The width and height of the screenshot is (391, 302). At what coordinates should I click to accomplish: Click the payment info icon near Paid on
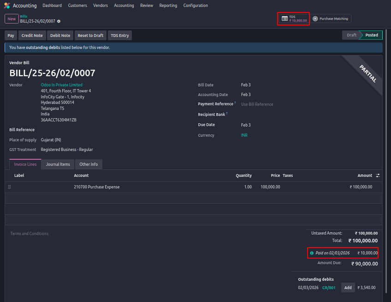[x=312, y=253]
